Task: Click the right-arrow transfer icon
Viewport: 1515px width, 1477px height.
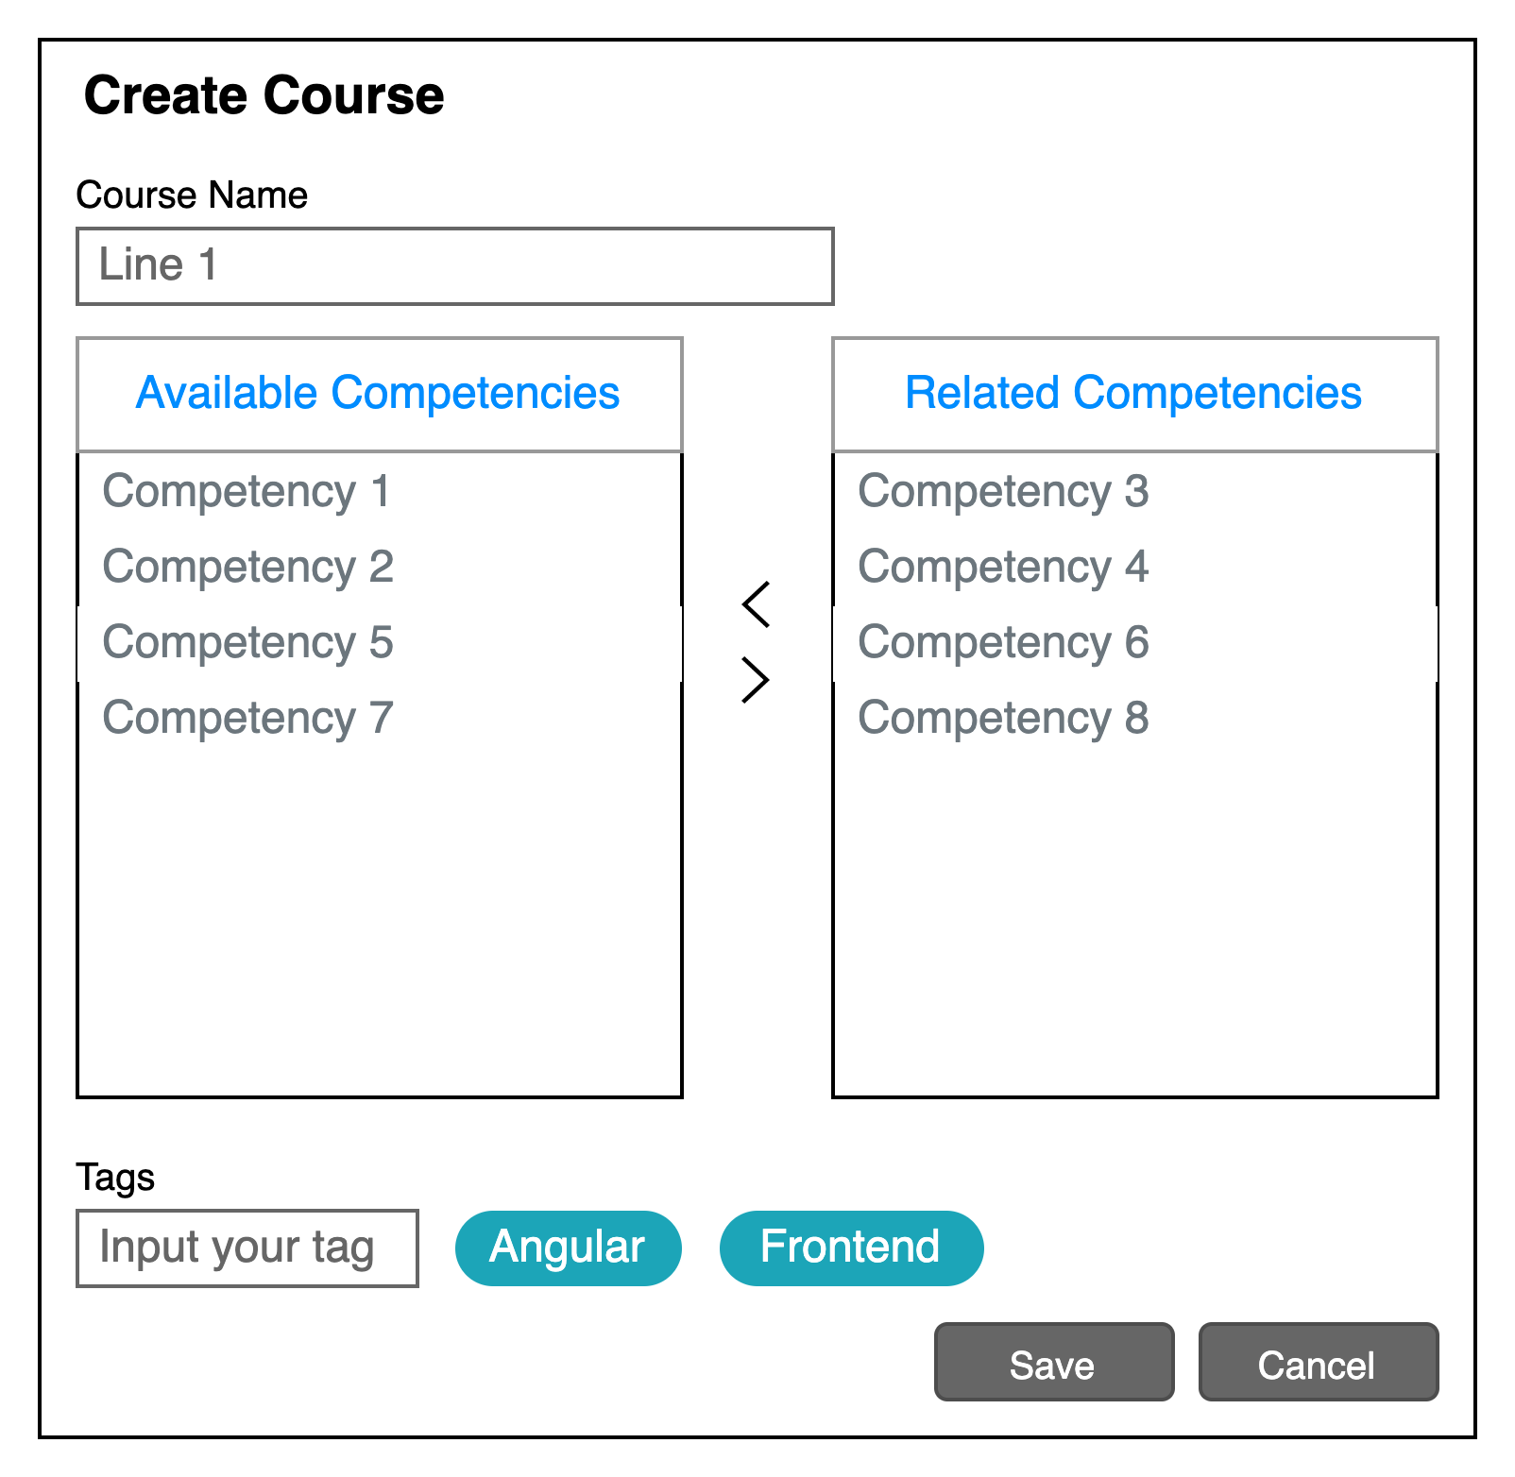Action: [755, 678]
